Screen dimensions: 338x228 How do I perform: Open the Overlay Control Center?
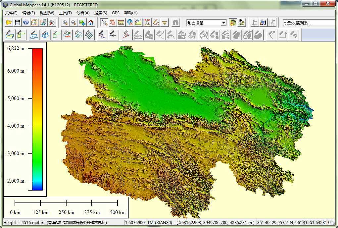tap(34, 23)
